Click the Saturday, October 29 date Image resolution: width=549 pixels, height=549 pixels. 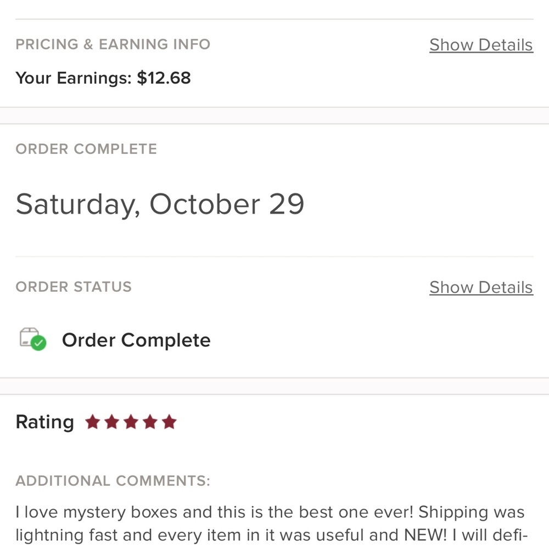tap(160, 204)
